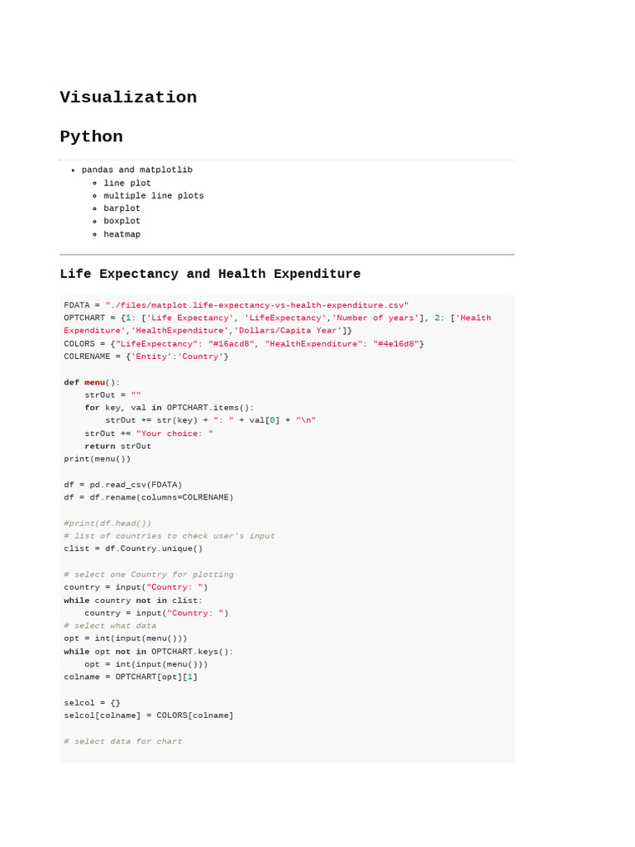Click the pd.read_csv(FDATA) line
Image resolution: width=635 pixels, height=847 pixels.
[x=123, y=485]
